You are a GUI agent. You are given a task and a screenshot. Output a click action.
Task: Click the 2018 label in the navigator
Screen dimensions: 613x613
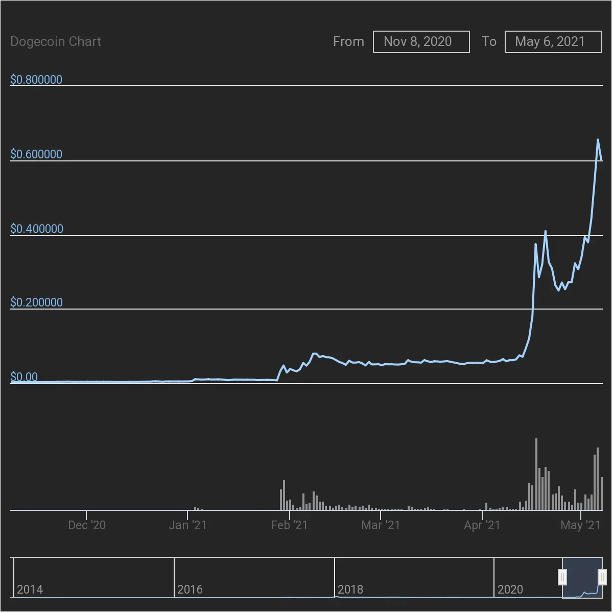[350, 590]
